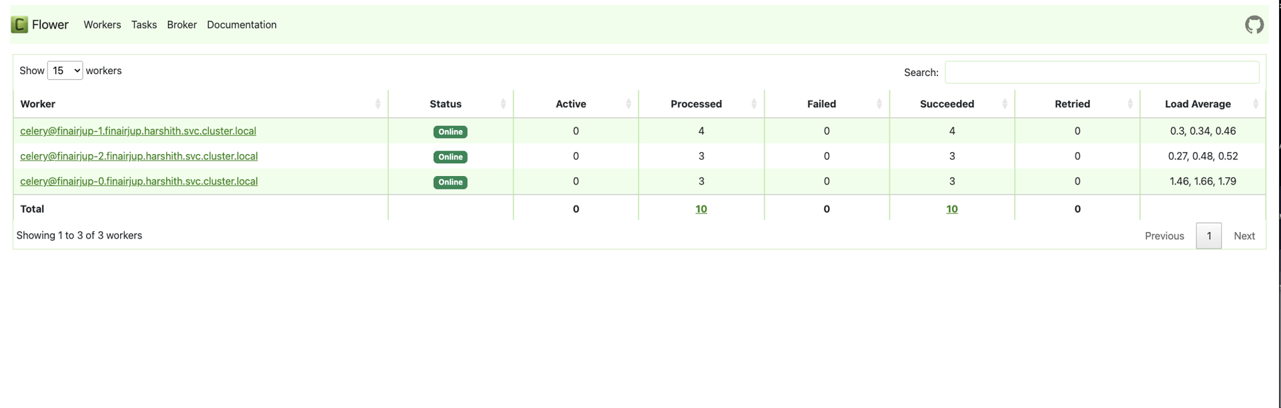Sort by the Active column arrows
The height and width of the screenshot is (408, 1281).
[628, 104]
